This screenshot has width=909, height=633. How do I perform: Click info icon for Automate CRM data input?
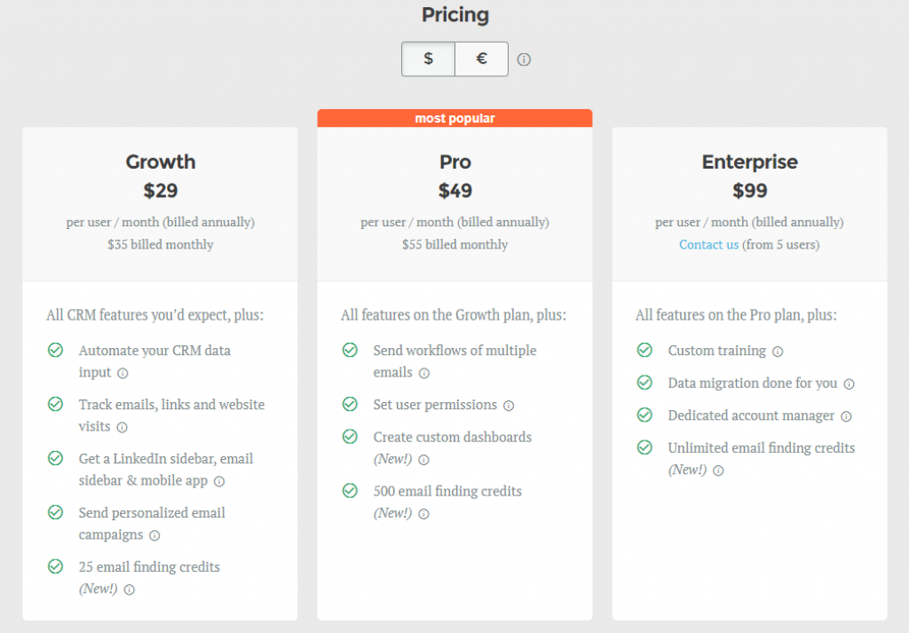123,373
